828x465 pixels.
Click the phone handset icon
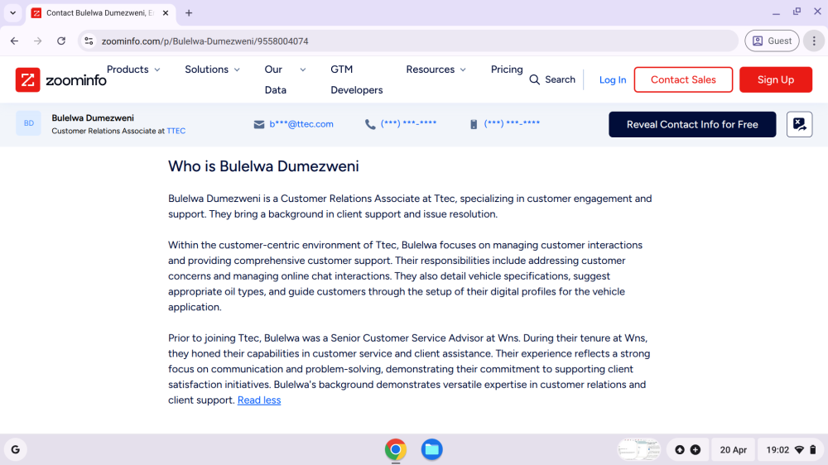370,124
